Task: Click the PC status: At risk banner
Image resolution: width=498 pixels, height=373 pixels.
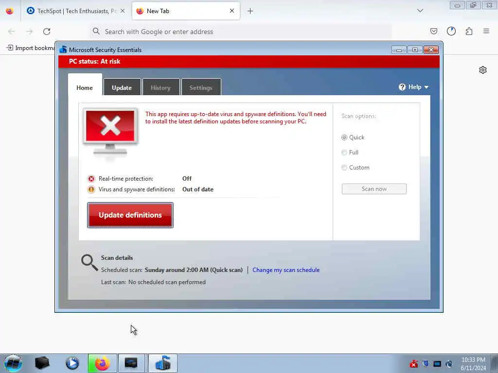Action: click(249, 62)
